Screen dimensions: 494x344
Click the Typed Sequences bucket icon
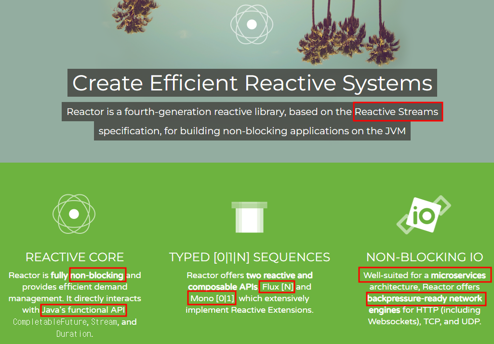point(249,217)
